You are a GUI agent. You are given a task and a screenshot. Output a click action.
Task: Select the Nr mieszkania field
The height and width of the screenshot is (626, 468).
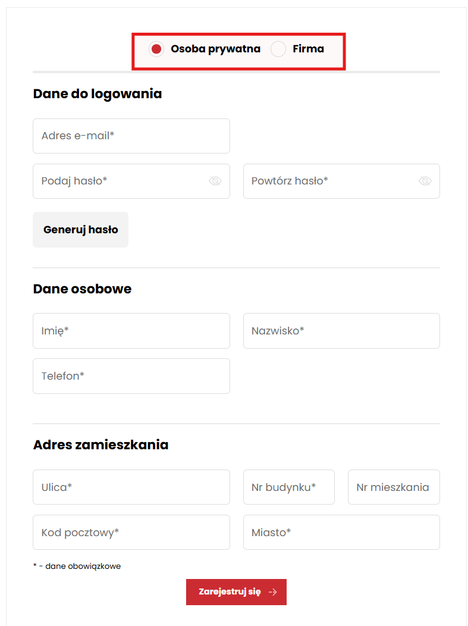(393, 487)
